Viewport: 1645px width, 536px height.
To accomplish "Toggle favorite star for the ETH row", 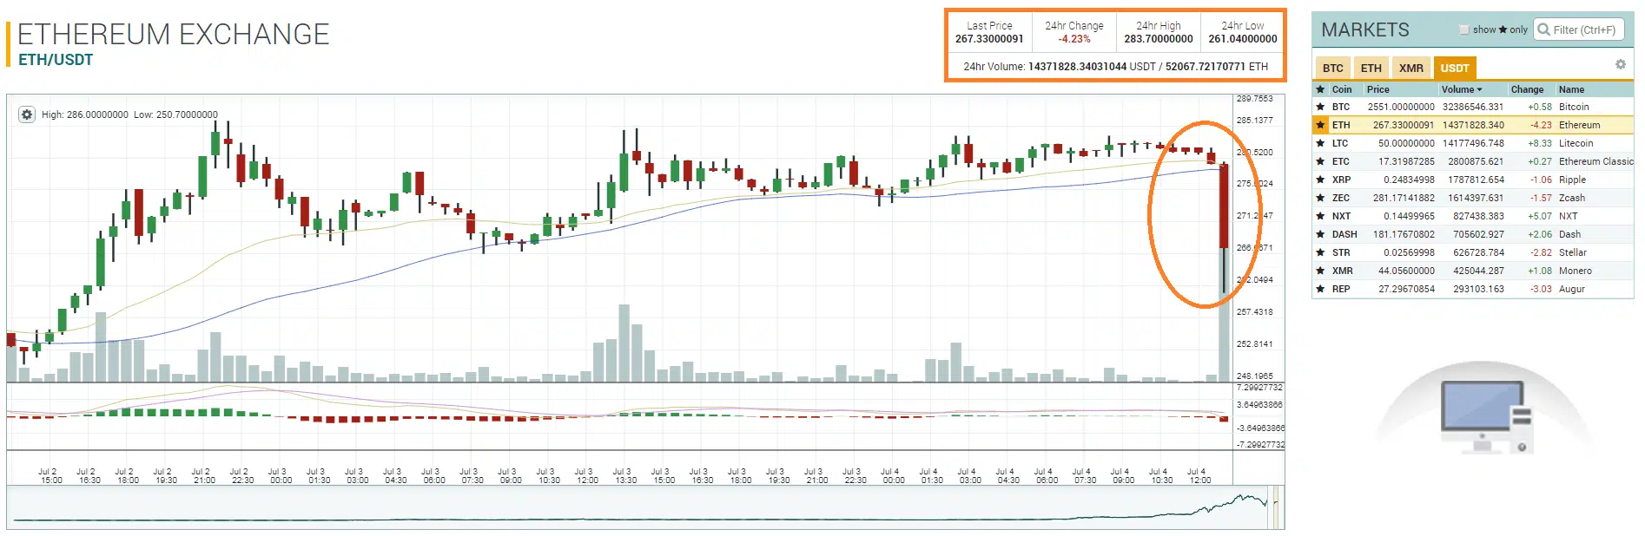I will [x=1320, y=125].
